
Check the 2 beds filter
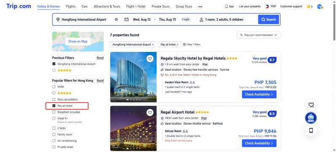[54, 128]
